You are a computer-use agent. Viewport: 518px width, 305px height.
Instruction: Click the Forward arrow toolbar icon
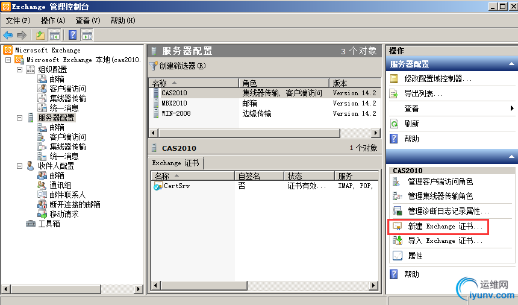22,35
